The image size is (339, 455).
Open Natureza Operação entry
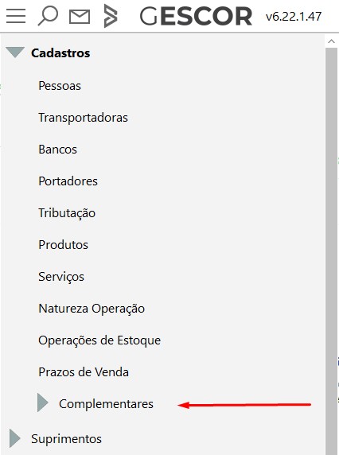point(92,309)
